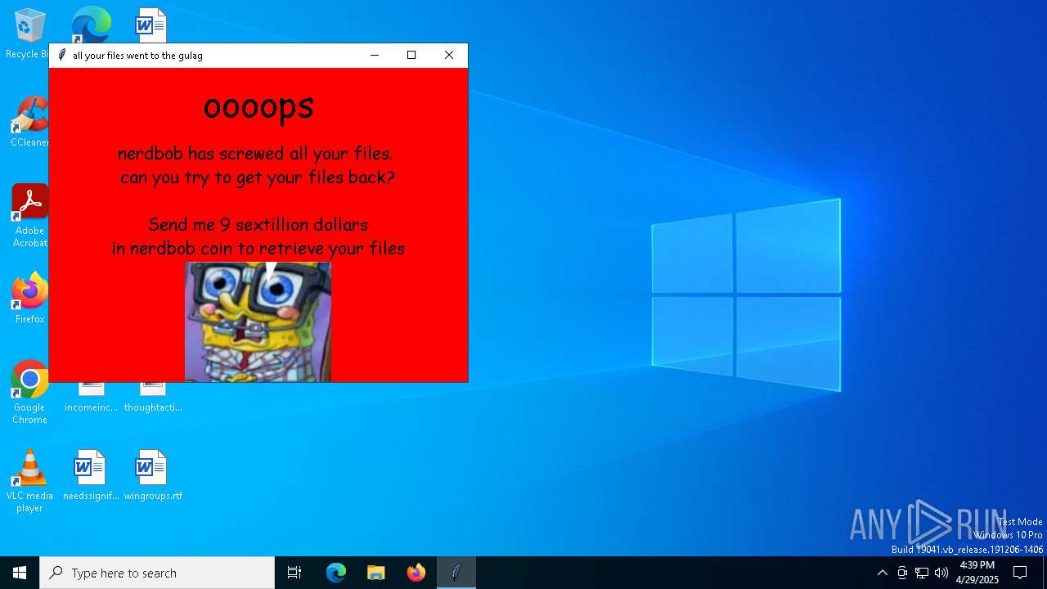The width and height of the screenshot is (1047, 589).
Task: Click the taskbar search box
Action: click(x=157, y=573)
